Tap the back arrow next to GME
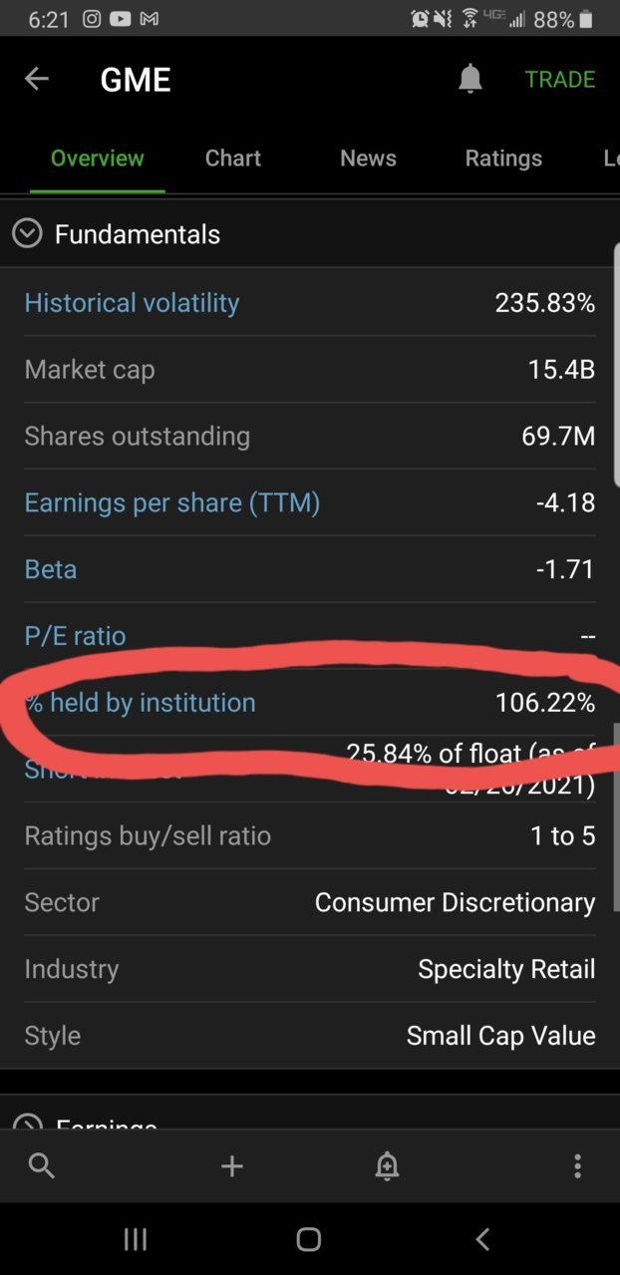The height and width of the screenshot is (1275, 620). [36, 79]
